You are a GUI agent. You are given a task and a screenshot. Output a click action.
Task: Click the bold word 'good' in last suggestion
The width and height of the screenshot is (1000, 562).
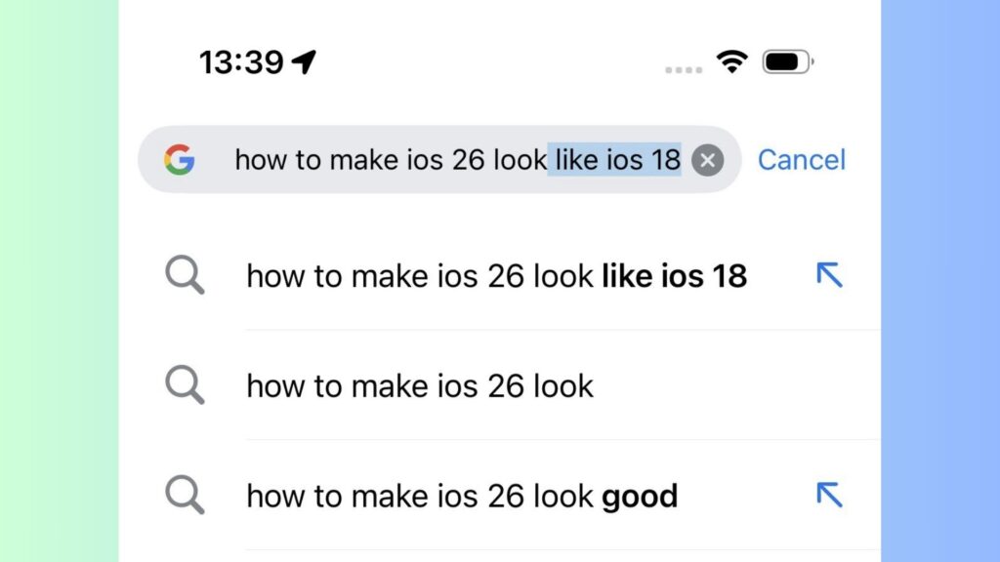(640, 496)
